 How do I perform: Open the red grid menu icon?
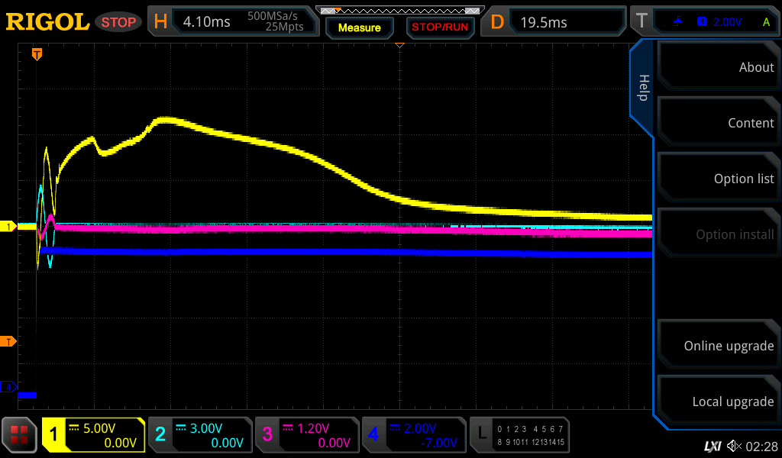pos(20,435)
